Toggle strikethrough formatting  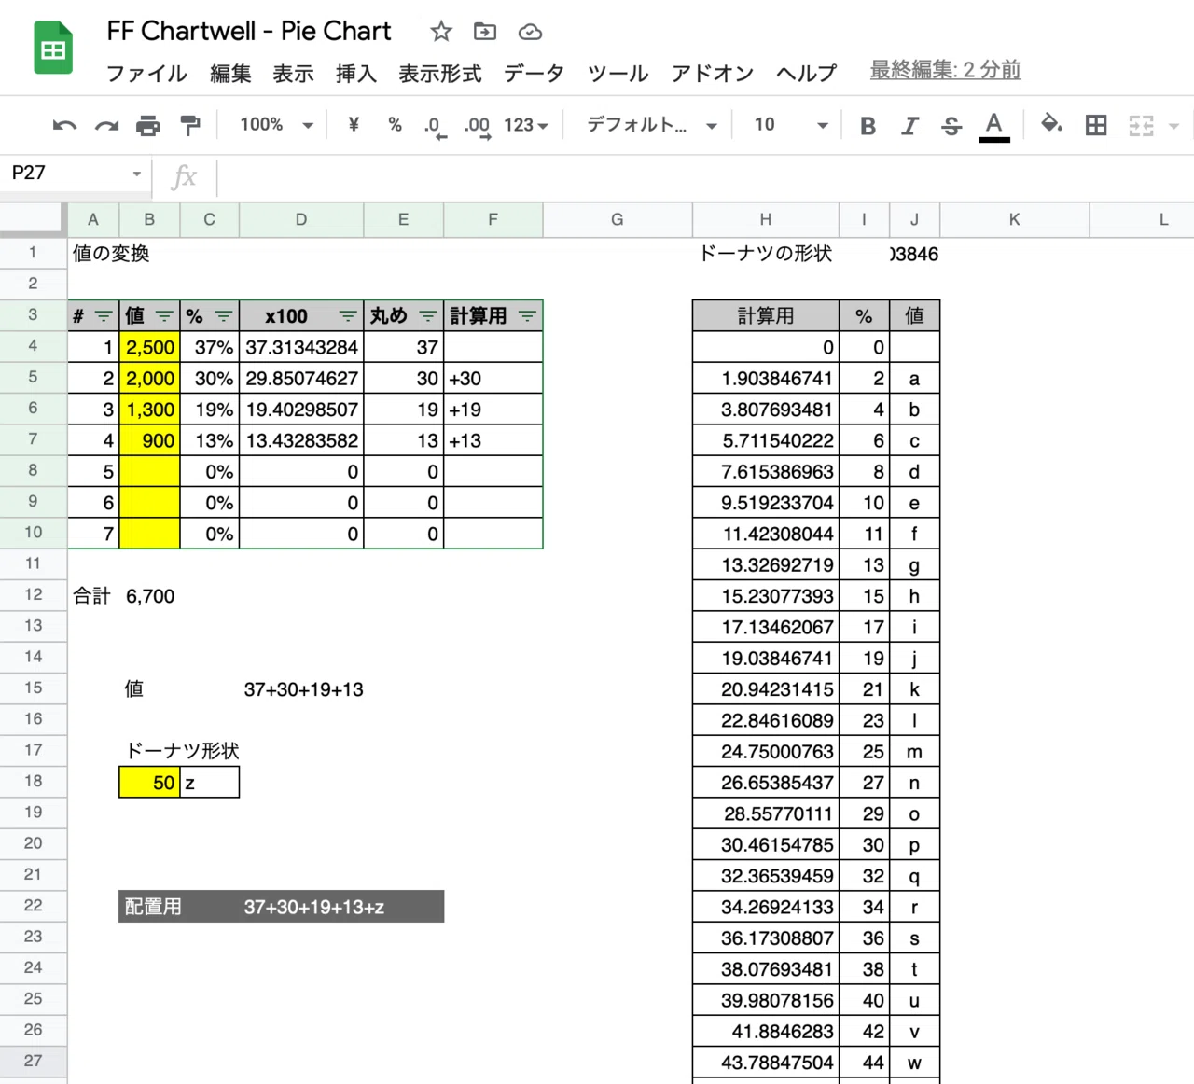pos(951,126)
